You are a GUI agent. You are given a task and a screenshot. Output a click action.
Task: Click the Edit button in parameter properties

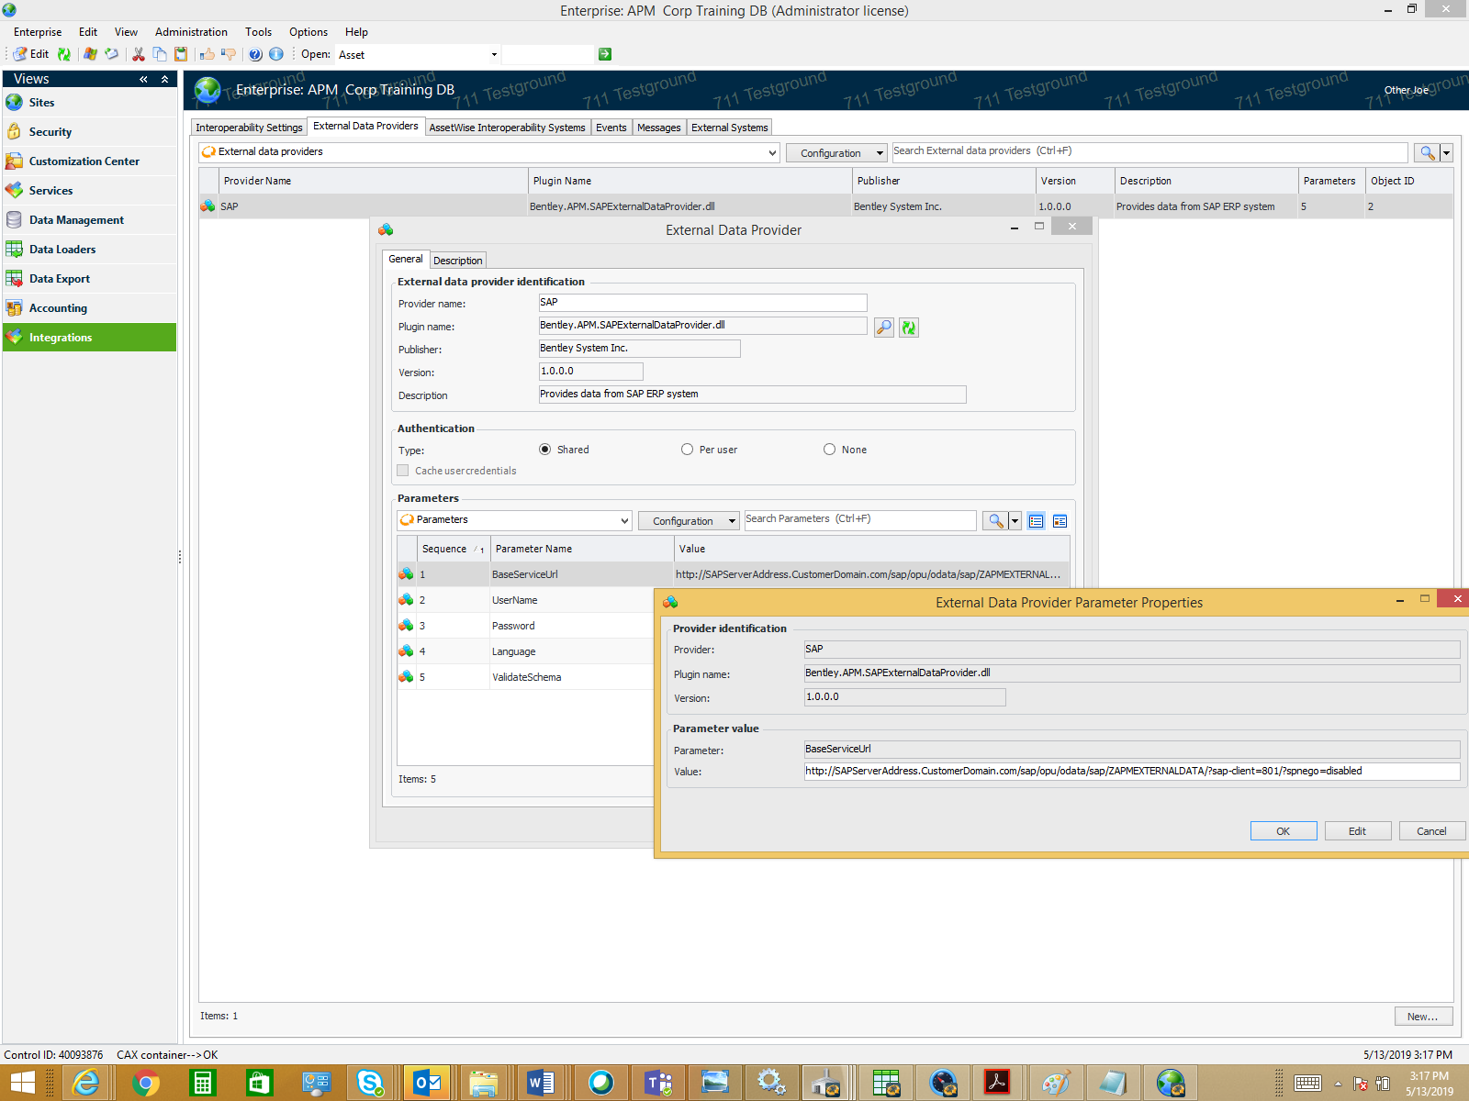[1356, 831]
